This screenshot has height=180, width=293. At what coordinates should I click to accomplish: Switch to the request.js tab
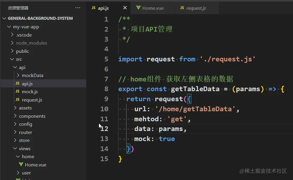click(196, 8)
